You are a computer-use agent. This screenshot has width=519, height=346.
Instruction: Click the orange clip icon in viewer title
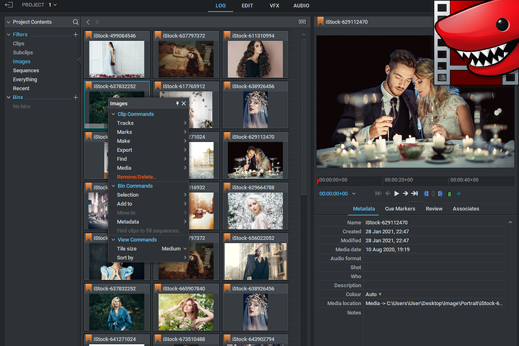click(x=321, y=22)
